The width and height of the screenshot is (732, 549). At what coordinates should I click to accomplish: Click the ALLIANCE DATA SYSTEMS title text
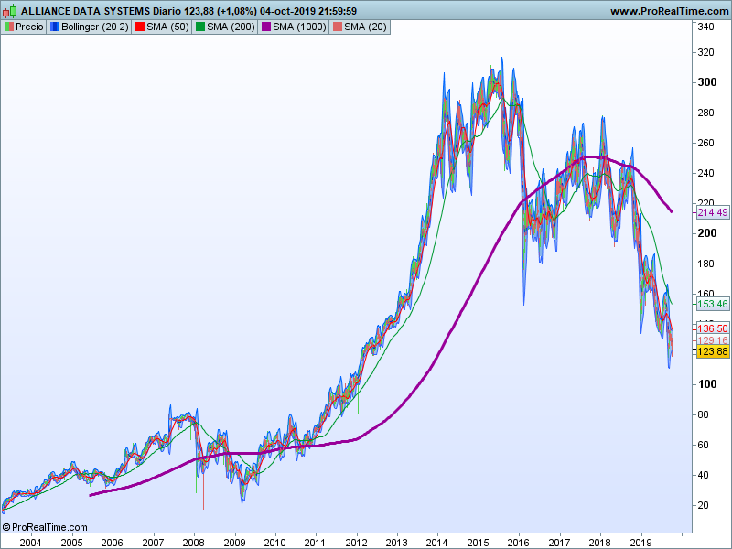[85, 11]
